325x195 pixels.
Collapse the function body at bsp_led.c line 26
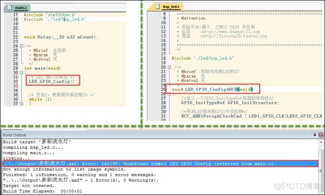click(170, 94)
